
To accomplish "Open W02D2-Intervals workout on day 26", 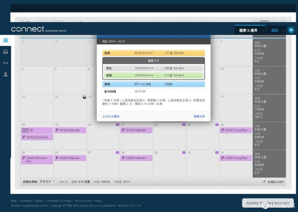I will [x=70, y=158].
